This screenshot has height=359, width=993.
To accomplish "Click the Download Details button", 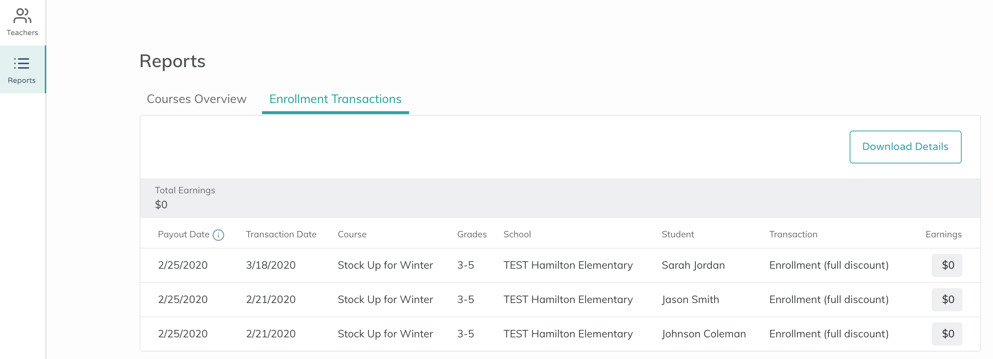I will [x=905, y=146].
